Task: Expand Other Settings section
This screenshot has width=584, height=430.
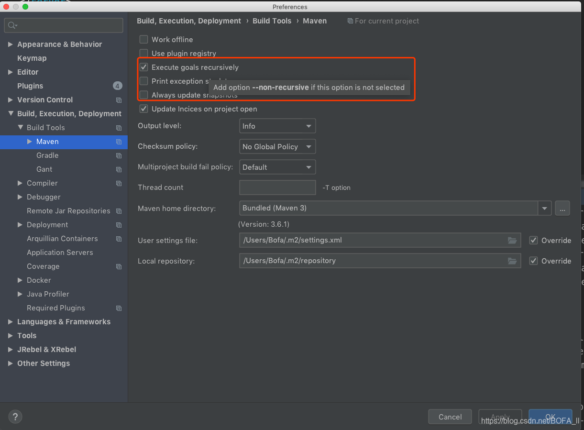Action: coord(11,364)
